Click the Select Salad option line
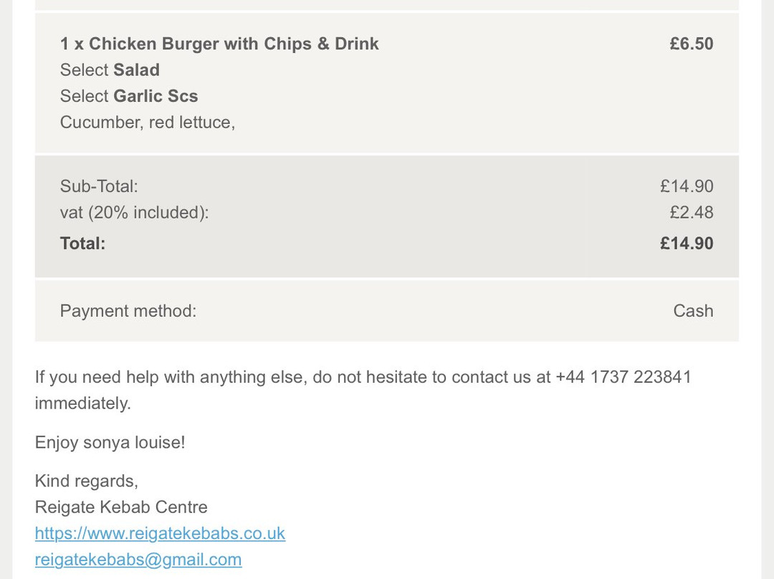 (x=110, y=70)
